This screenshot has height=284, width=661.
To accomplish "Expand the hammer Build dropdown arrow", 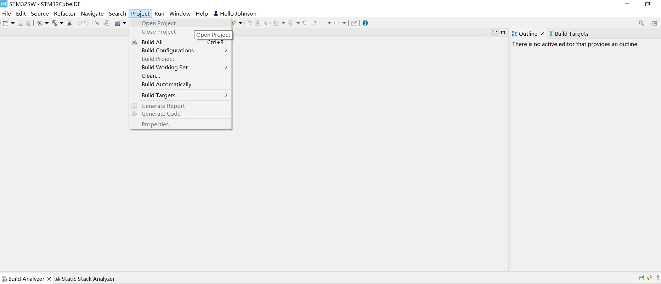I will tap(62, 23).
